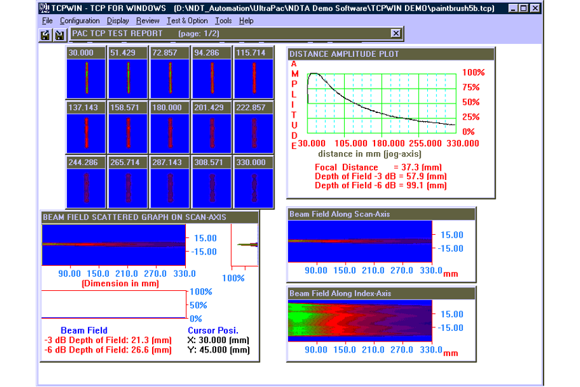Image resolution: width=580 pixels, height=387 pixels.
Task: Click the Beam Field Along Scan-Axis image
Action: pyautogui.click(x=360, y=241)
